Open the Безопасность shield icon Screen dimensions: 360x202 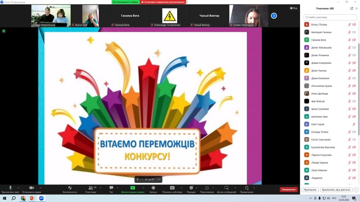pyautogui.click(x=70, y=188)
